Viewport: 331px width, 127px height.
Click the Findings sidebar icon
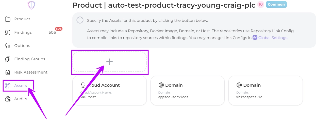pyautogui.click(x=8, y=32)
